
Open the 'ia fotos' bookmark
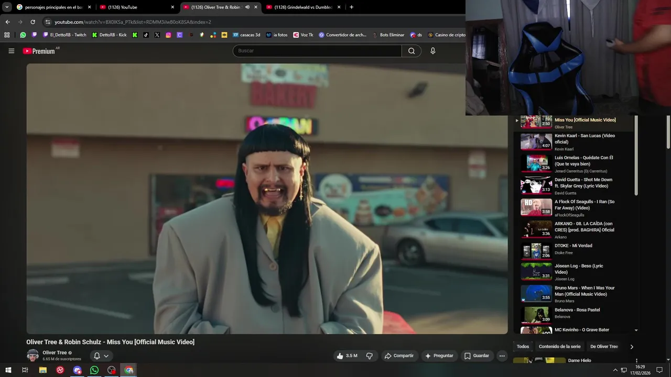click(x=277, y=35)
